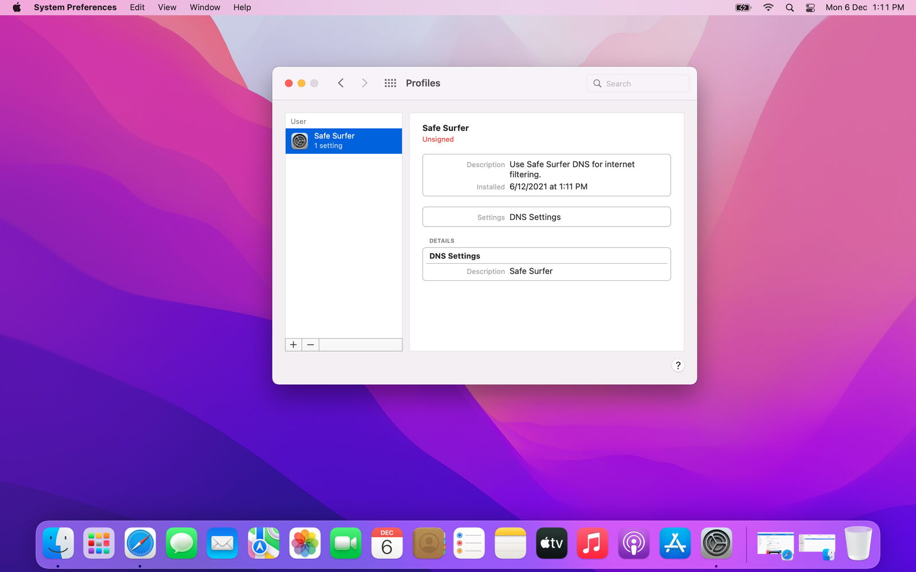This screenshot has width=916, height=572.
Task: Launch Apple TV from the Dock
Action: [x=551, y=543]
